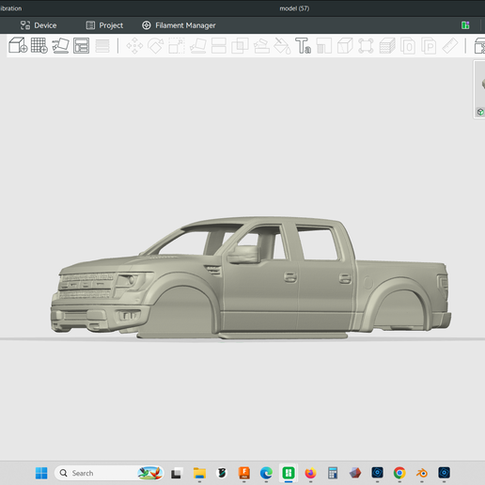
Task: Arrange all objects on the plate
Action: tap(81, 45)
